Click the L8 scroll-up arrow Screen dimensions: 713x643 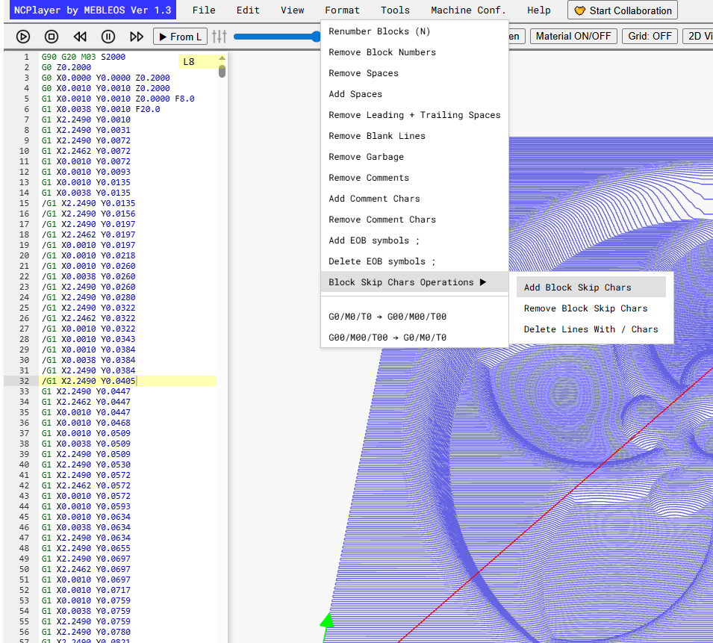pos(222,58)
